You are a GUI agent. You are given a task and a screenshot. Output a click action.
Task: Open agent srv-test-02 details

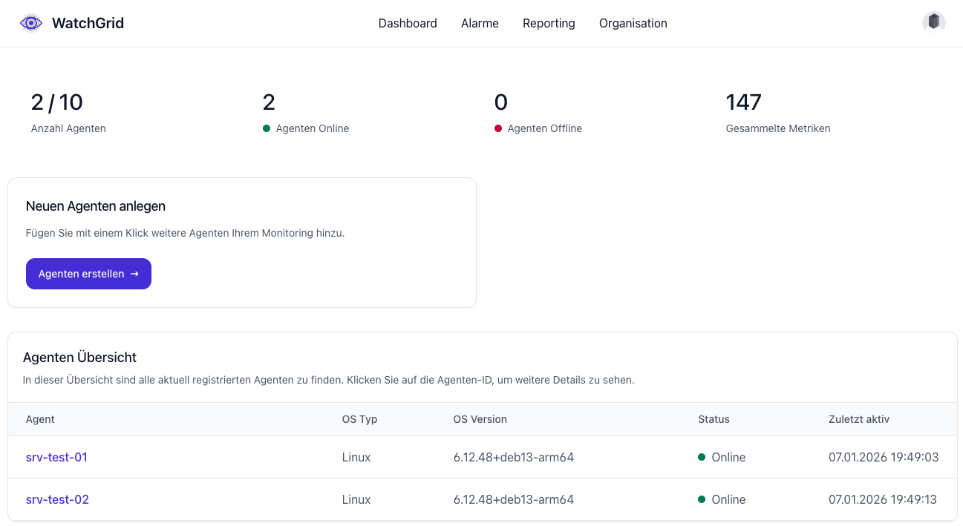(x=57, y=499)
